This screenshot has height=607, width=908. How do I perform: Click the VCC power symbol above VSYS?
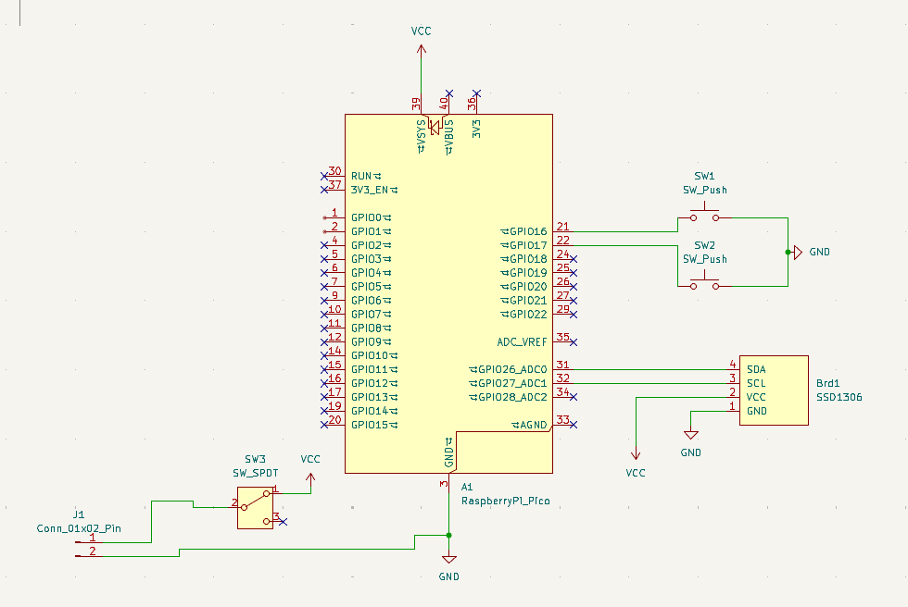tap(421, 49)
